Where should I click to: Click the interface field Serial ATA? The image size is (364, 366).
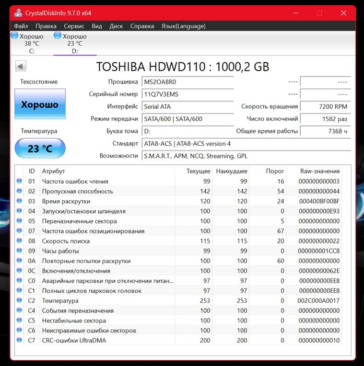(x=188, y=107)
